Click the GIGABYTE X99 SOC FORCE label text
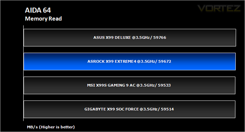 coord(111,109)
